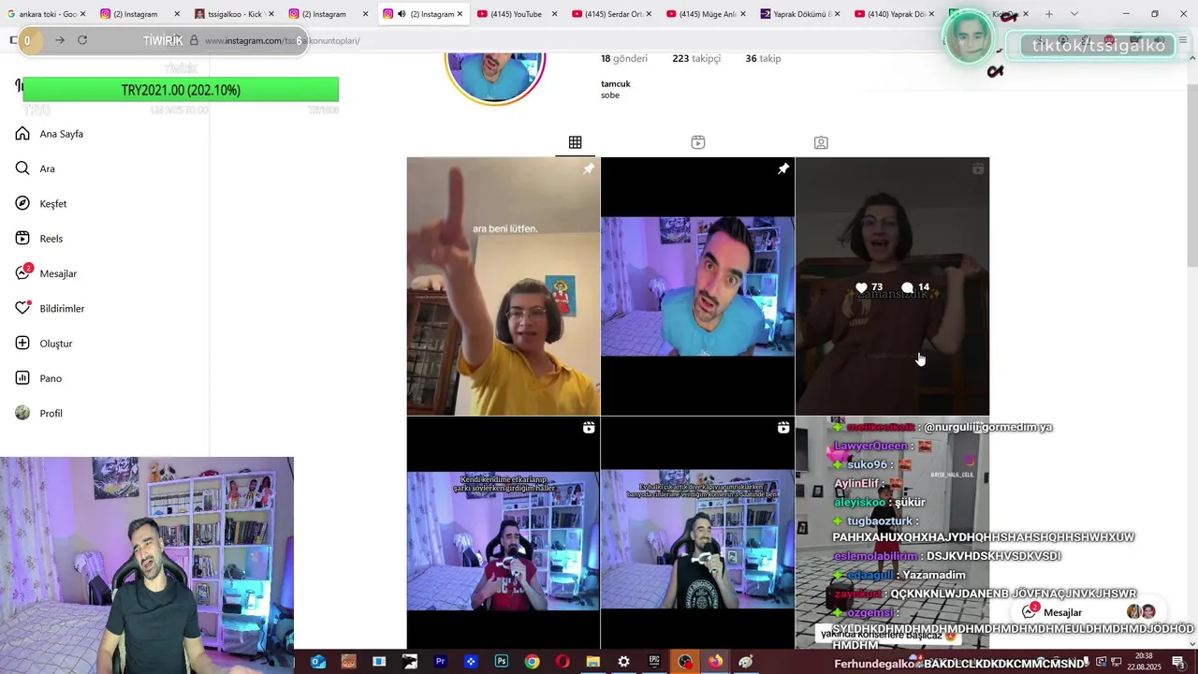Image resolution: width=1198 pixels, height=674 pixels.
Task: Switch to 'Yaprak Dökümü 8' tab
Action: [x=799, y=14]
